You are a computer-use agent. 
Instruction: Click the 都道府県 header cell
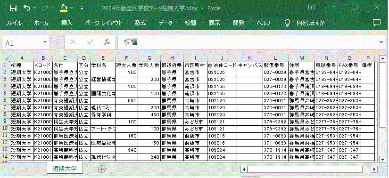coord(172,65)
